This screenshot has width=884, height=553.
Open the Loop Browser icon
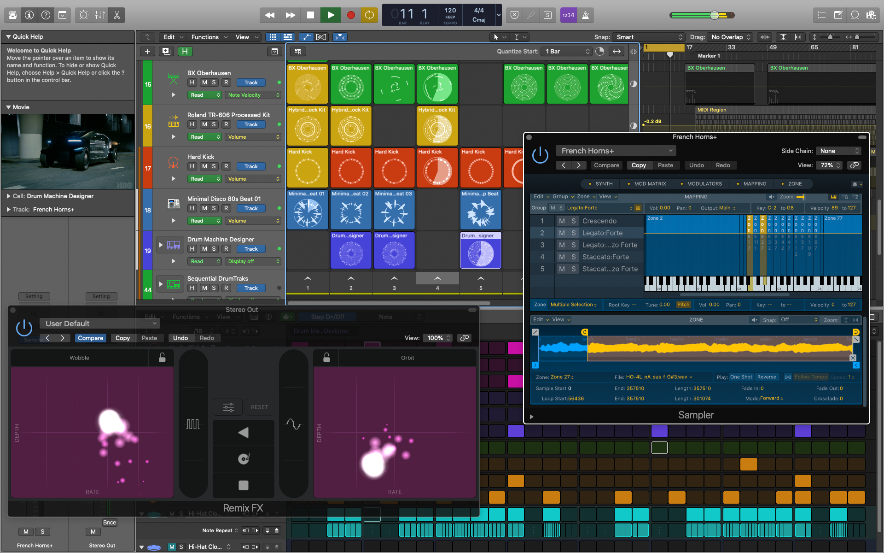coord(855,15)
